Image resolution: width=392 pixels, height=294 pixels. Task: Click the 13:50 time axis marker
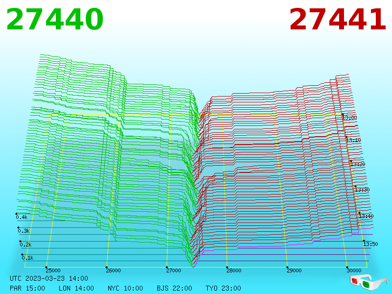370,244
